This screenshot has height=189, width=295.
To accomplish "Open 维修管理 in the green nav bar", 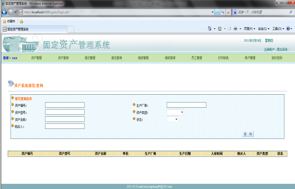I will (x=143, y=58).
